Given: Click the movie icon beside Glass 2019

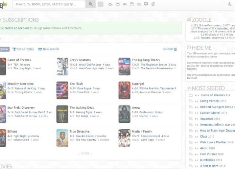Looking at the screenshot, I should pos(191,137).
